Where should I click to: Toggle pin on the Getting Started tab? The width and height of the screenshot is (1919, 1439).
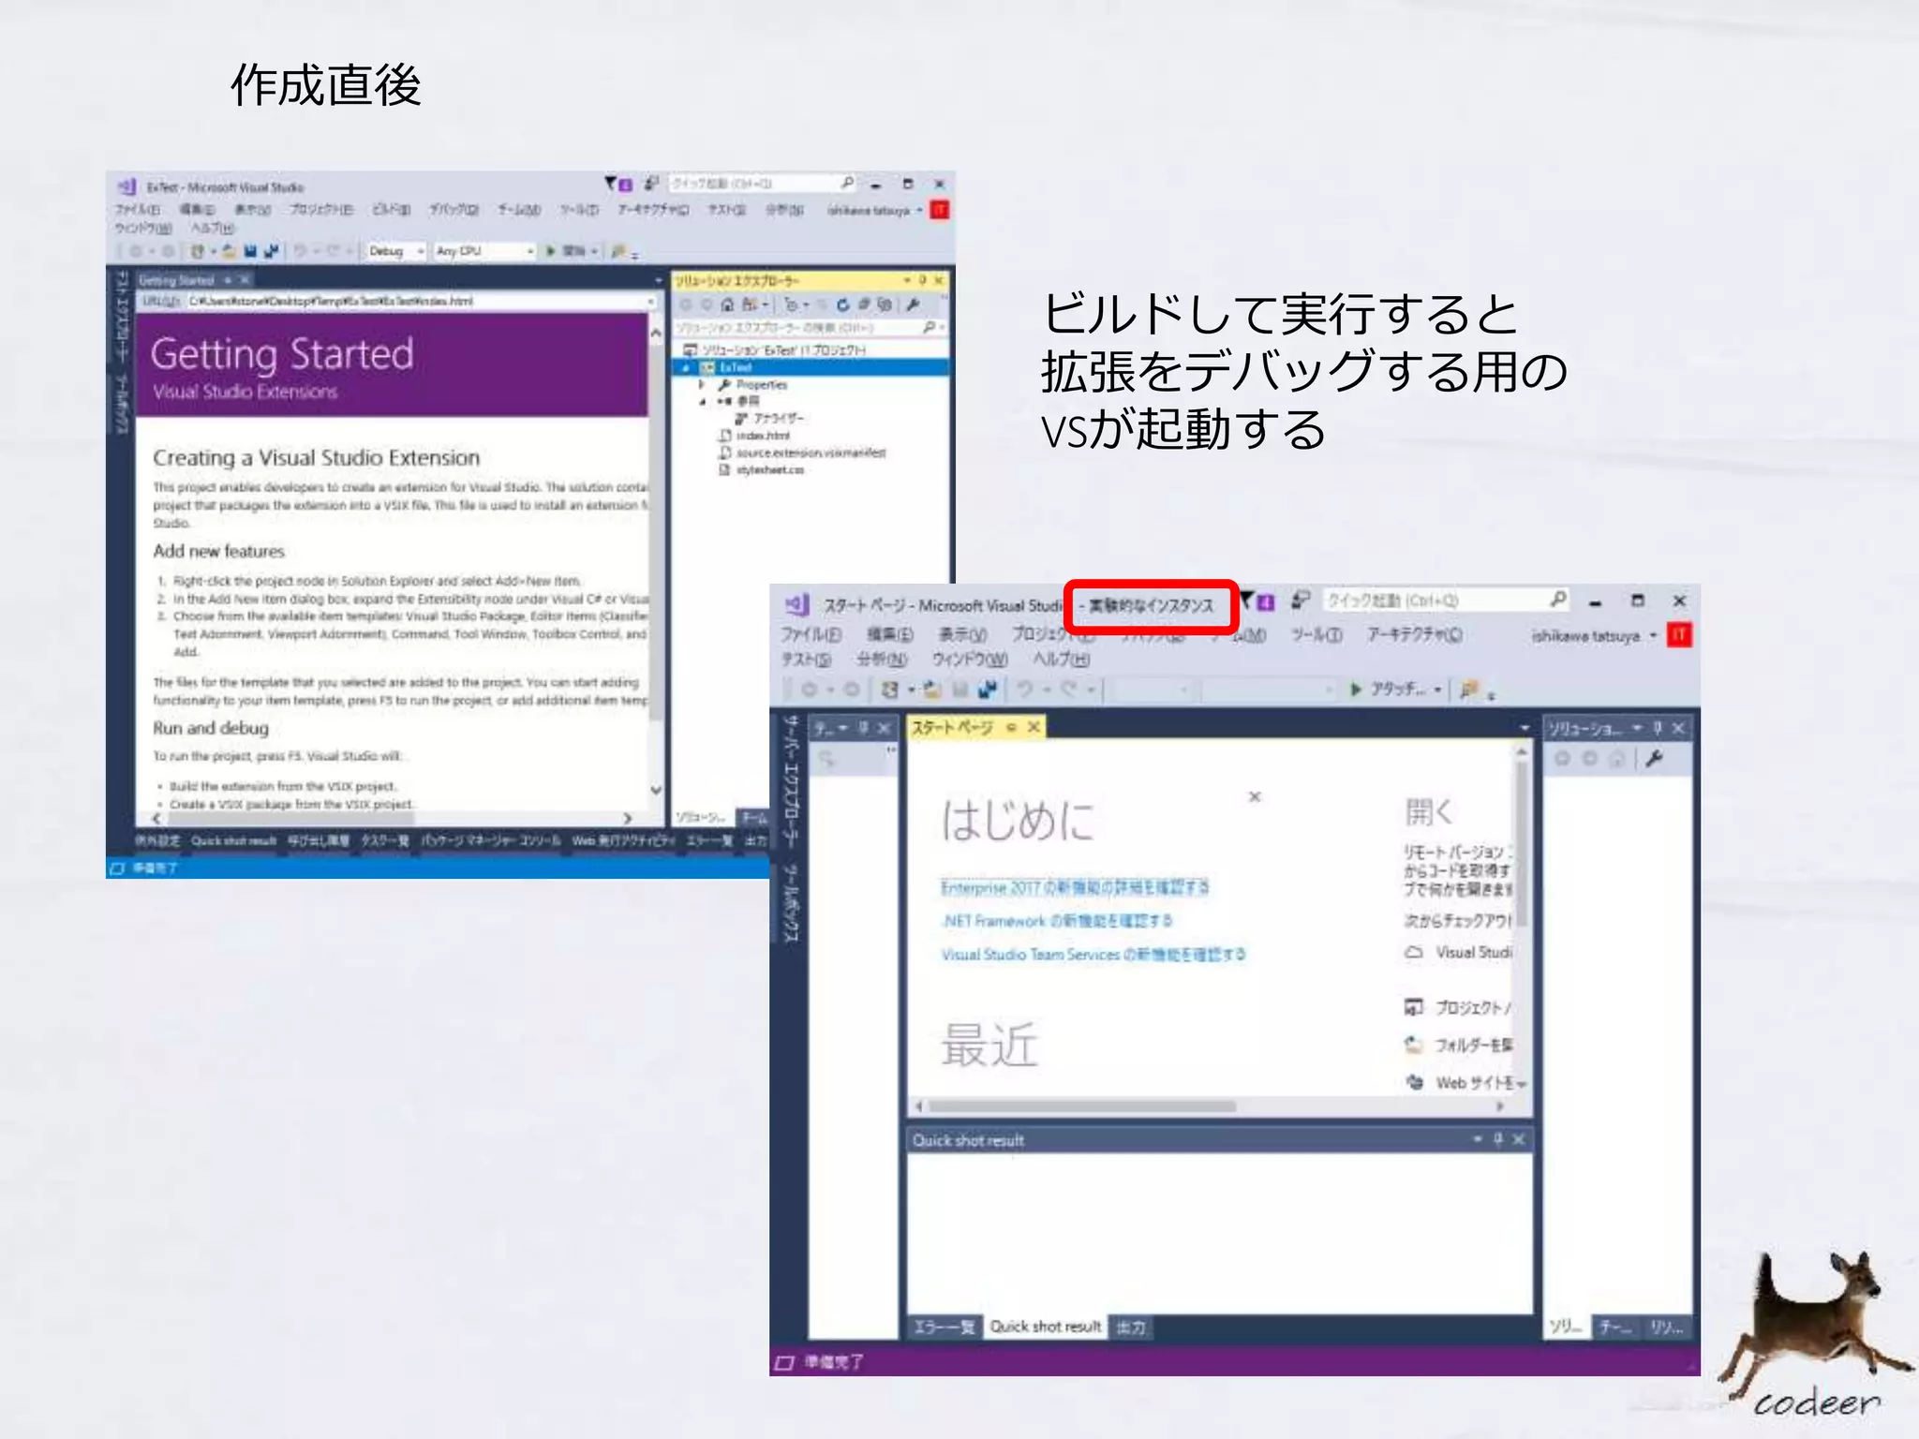coord(228,279)
